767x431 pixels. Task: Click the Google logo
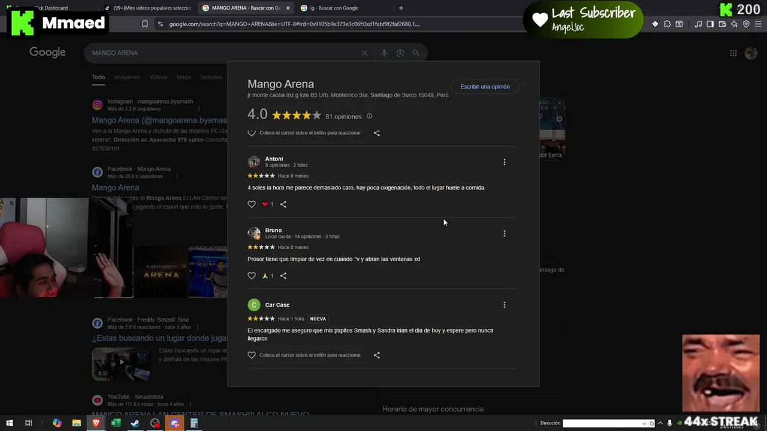click(47, 53)
